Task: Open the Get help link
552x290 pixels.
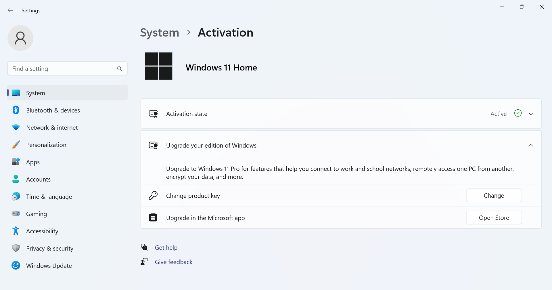Action: (x=166, y=247)
